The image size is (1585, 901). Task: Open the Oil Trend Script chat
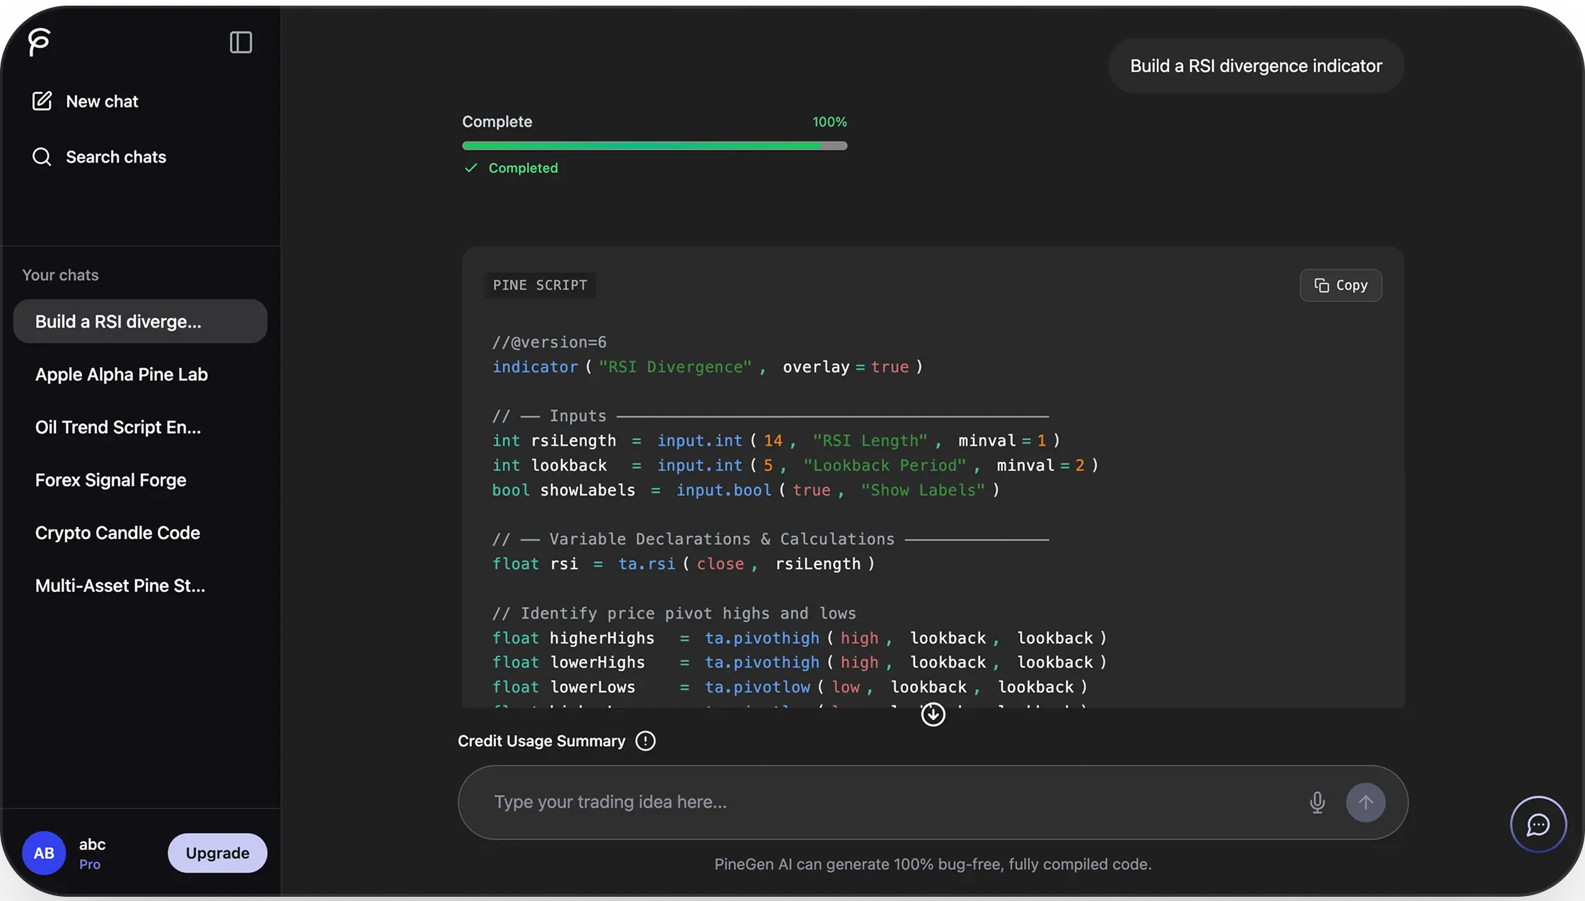pos(118,428)
